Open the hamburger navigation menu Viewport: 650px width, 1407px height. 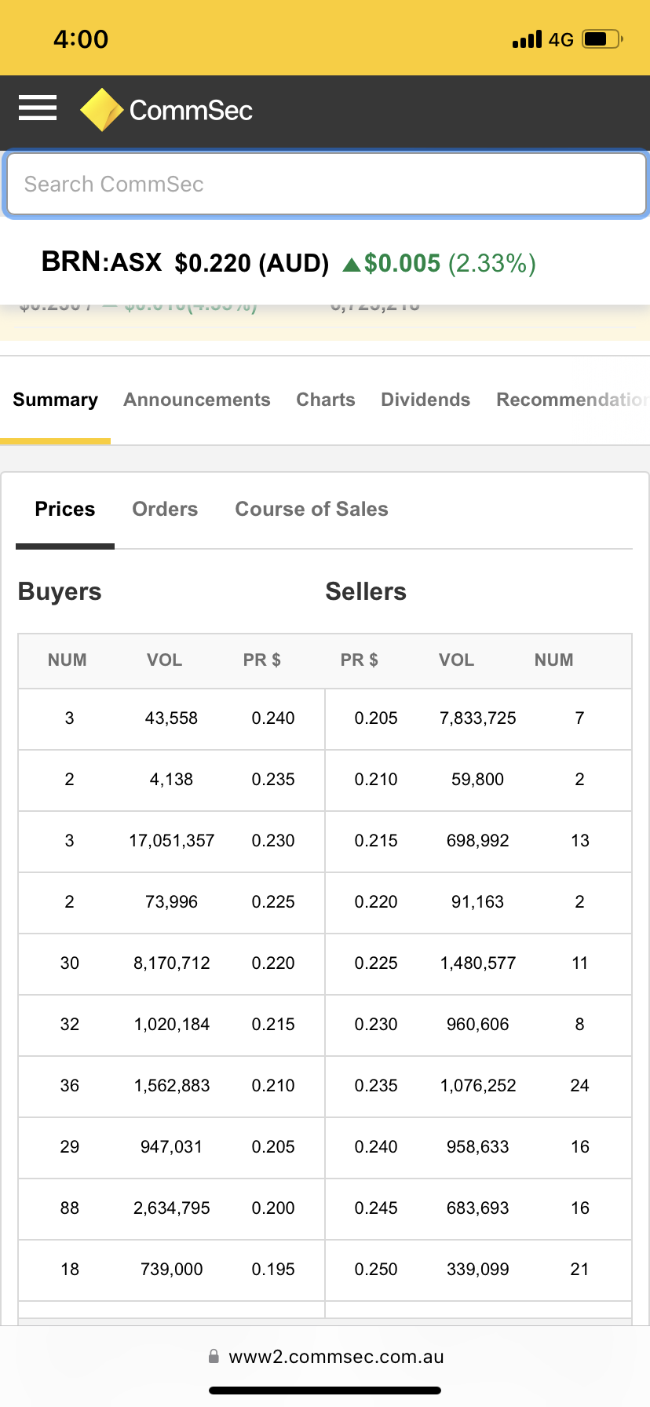click(x=38, y=108)
